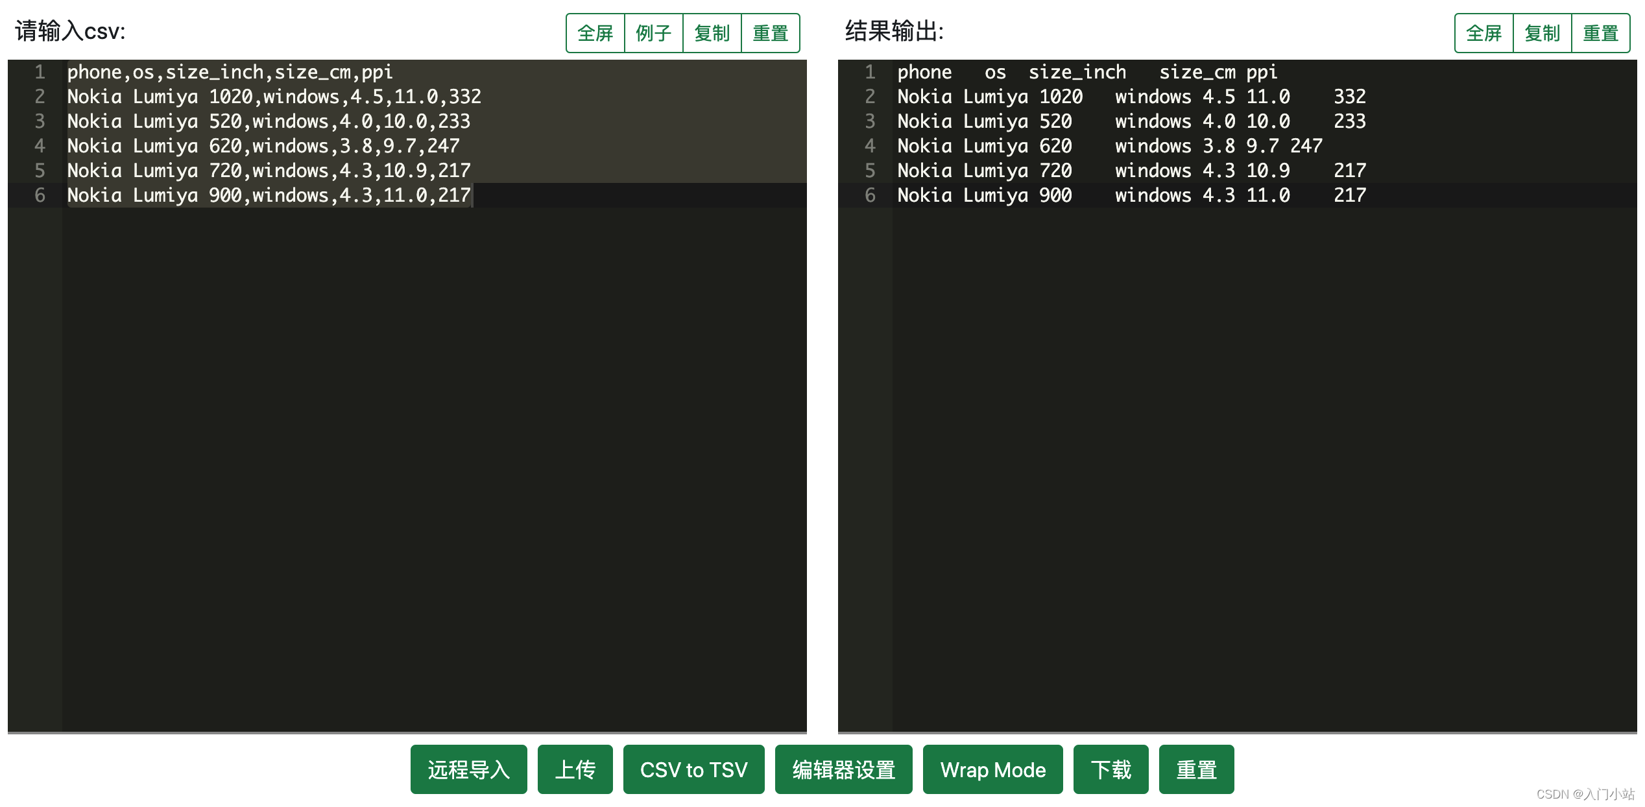Viewport: 1645px width, 807px height.
Task: Place cursor on the Nokia Lumiya 1020 input line
Action: point(275,96)
